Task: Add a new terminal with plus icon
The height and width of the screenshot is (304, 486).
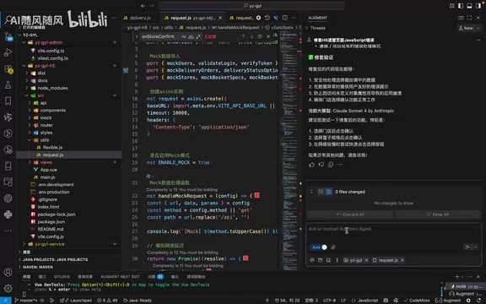Action: 456,276
